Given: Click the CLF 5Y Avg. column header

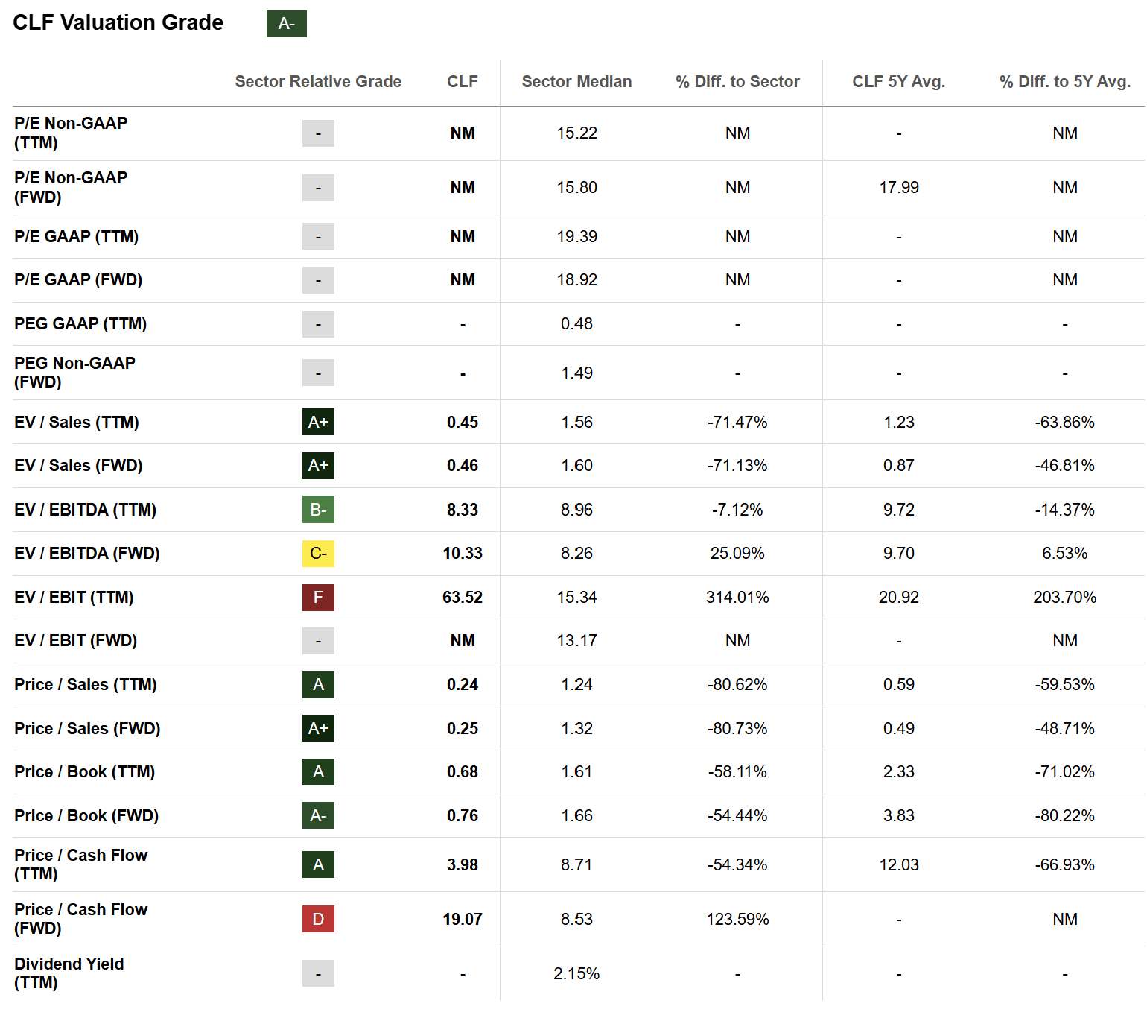Looking at the screenshot, I should tap(898, 82).
